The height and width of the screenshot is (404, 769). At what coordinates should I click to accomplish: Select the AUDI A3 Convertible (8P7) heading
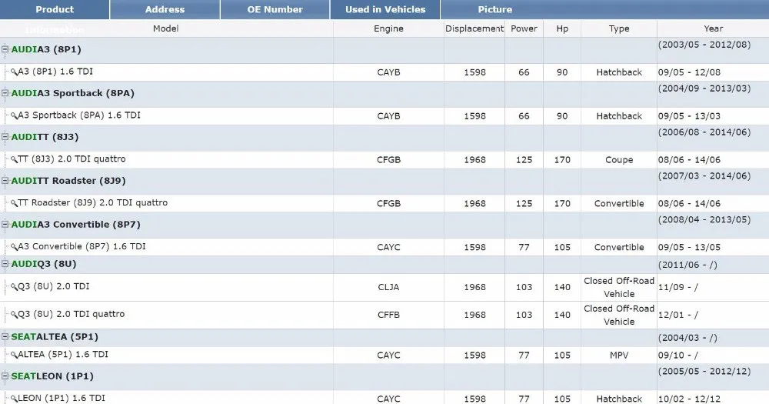pyautogui.click(x=75, y=225)
